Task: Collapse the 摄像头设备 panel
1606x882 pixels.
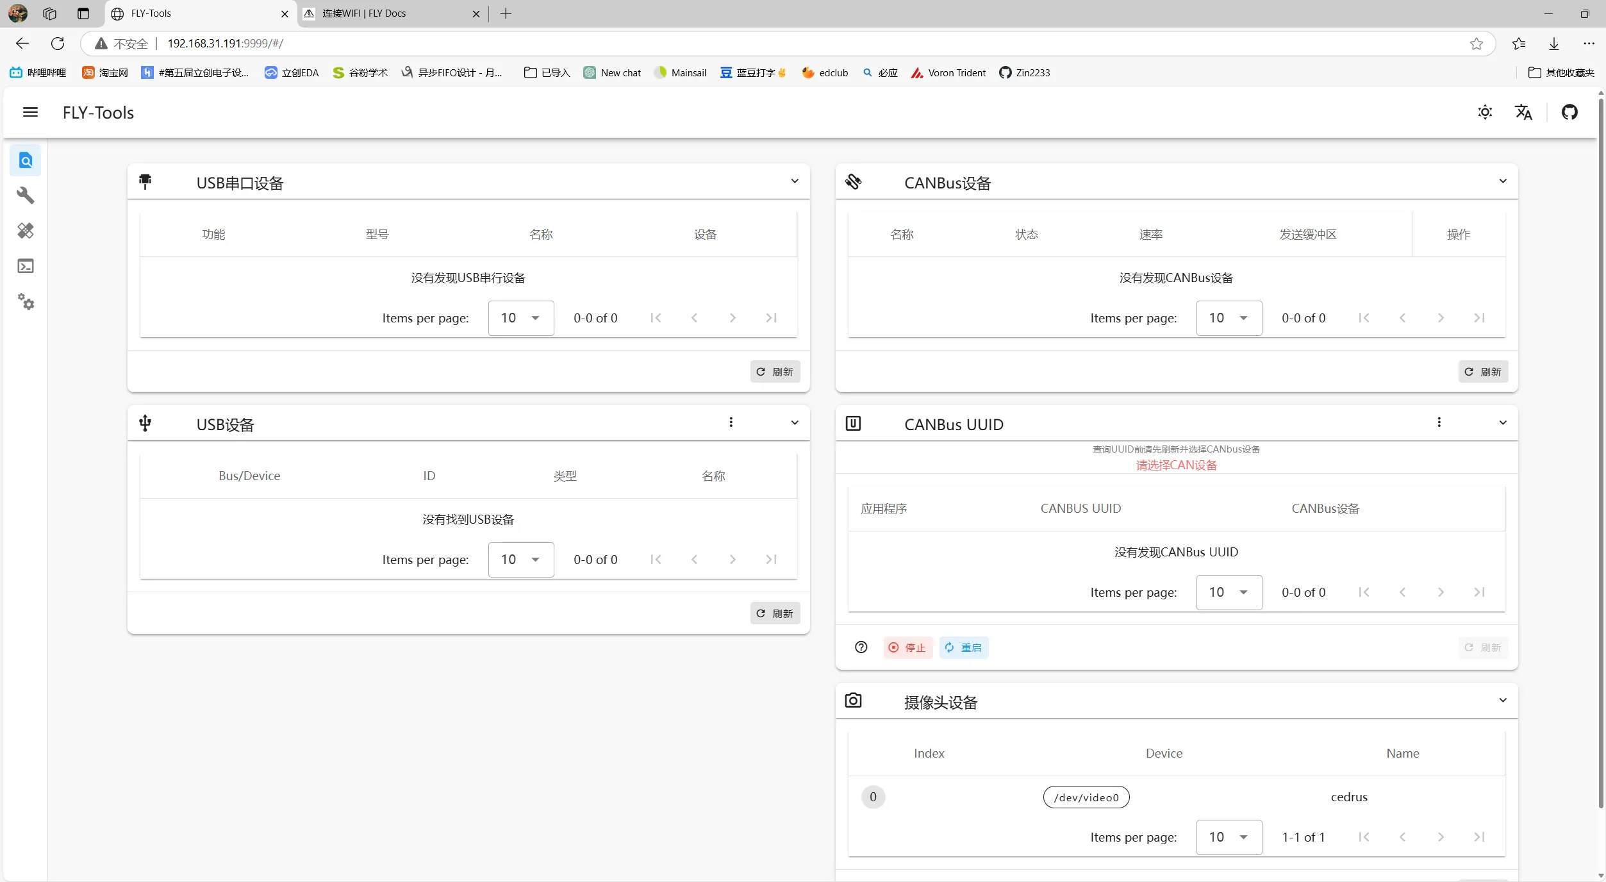Action: pyautogui.click(x=1503, y=701)
